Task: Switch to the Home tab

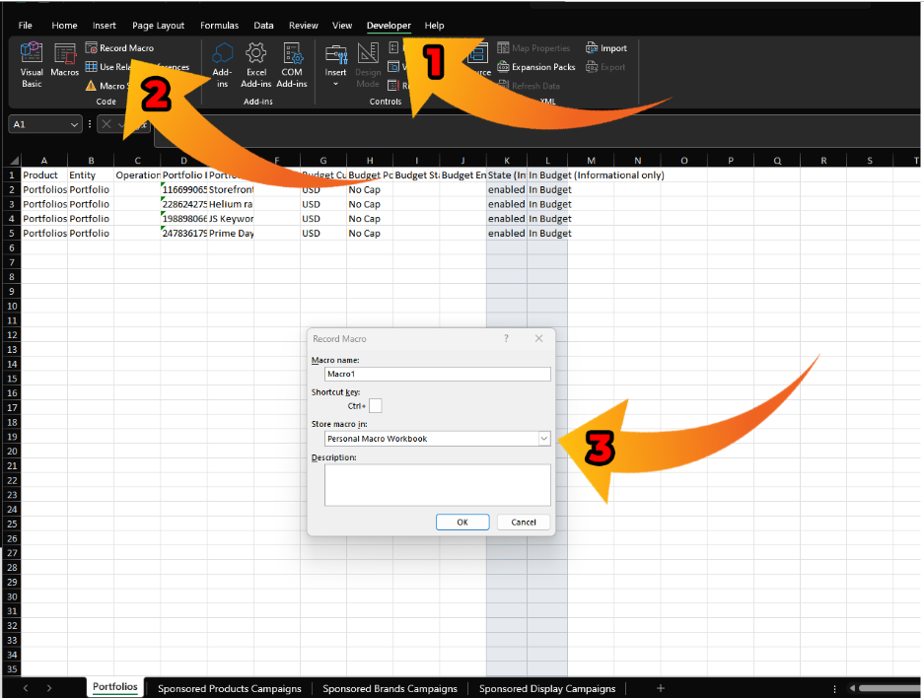Action: click(64, 26)
